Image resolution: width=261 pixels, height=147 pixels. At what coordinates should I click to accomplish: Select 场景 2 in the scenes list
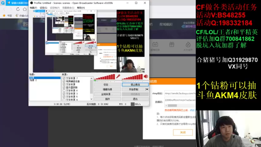45,80
